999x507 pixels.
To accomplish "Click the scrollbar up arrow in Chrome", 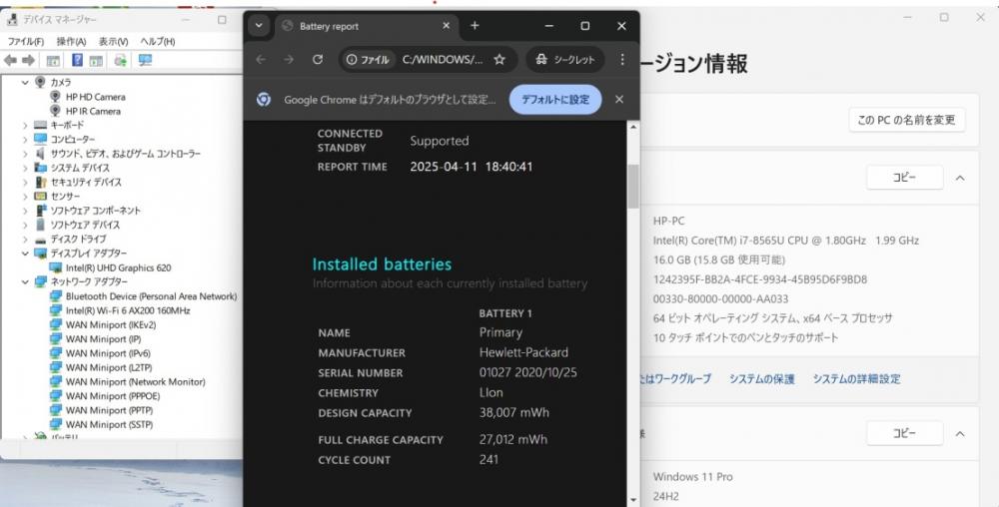I will tap(632, 127).
